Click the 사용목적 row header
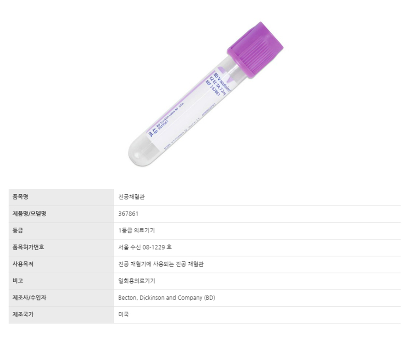The image size is (411, 342). 23,264
